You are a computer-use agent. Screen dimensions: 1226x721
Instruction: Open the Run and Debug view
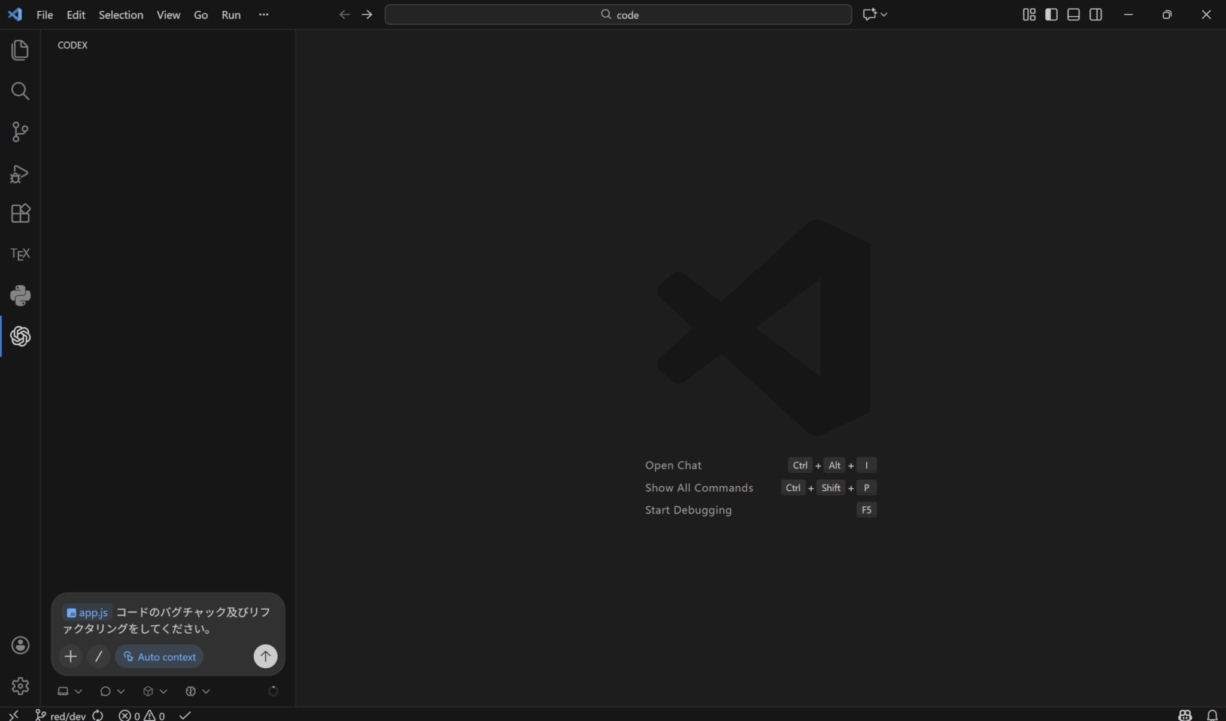click(x=20, y=174)
